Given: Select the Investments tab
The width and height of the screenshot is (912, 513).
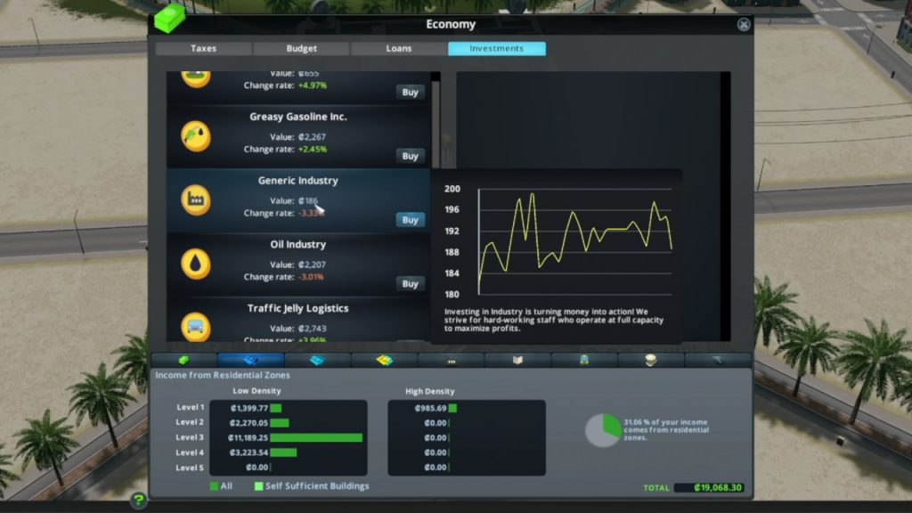Looking at the screenshot, I should (x=497, y=48).
